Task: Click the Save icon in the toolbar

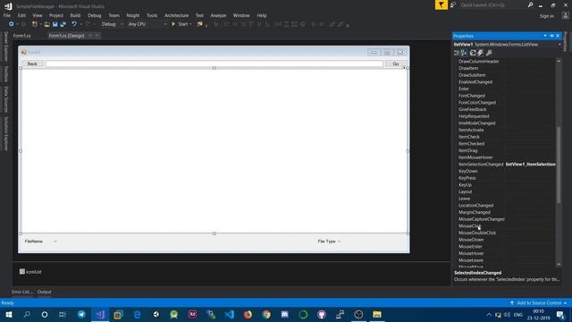Action: click(55, 24)
